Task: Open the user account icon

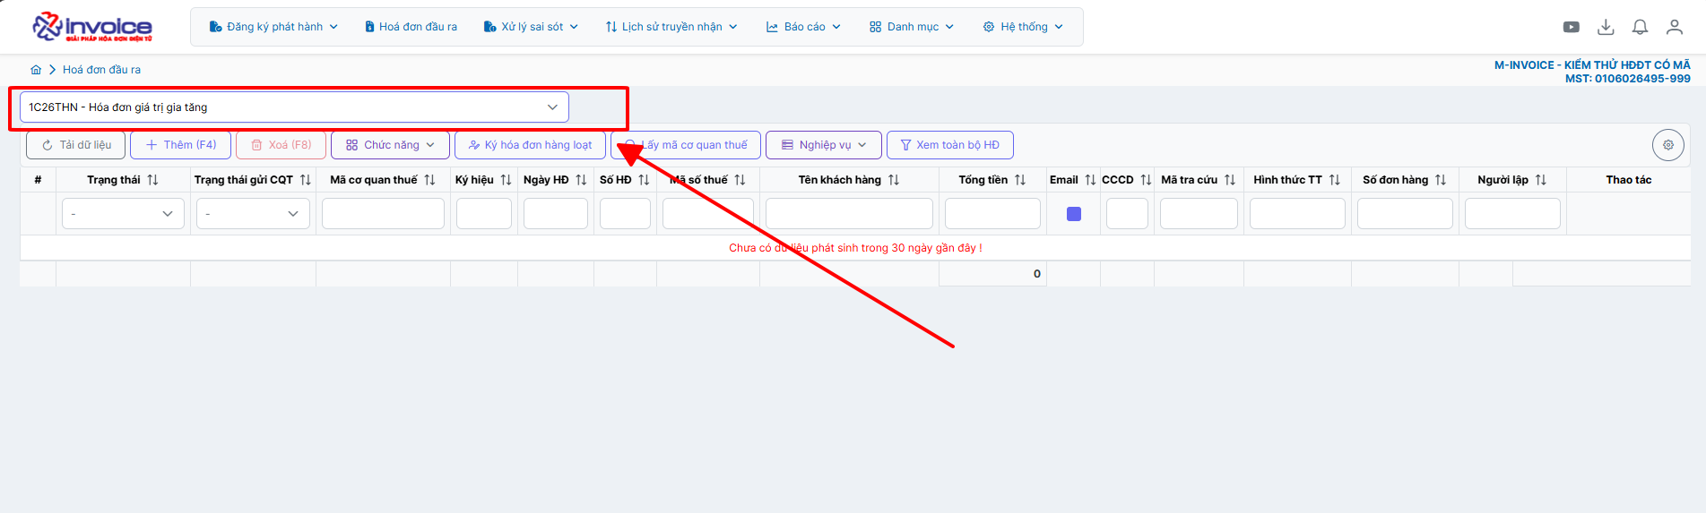Action: (x=1674, y=27)
